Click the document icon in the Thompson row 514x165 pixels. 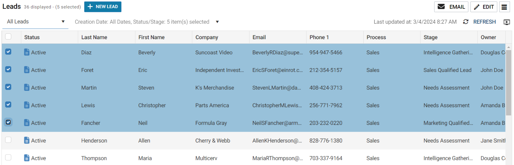pyautogui.click(x=27, y=158)
